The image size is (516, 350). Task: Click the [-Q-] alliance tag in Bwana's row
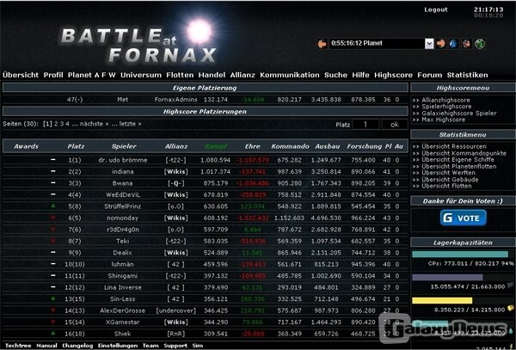175,183
